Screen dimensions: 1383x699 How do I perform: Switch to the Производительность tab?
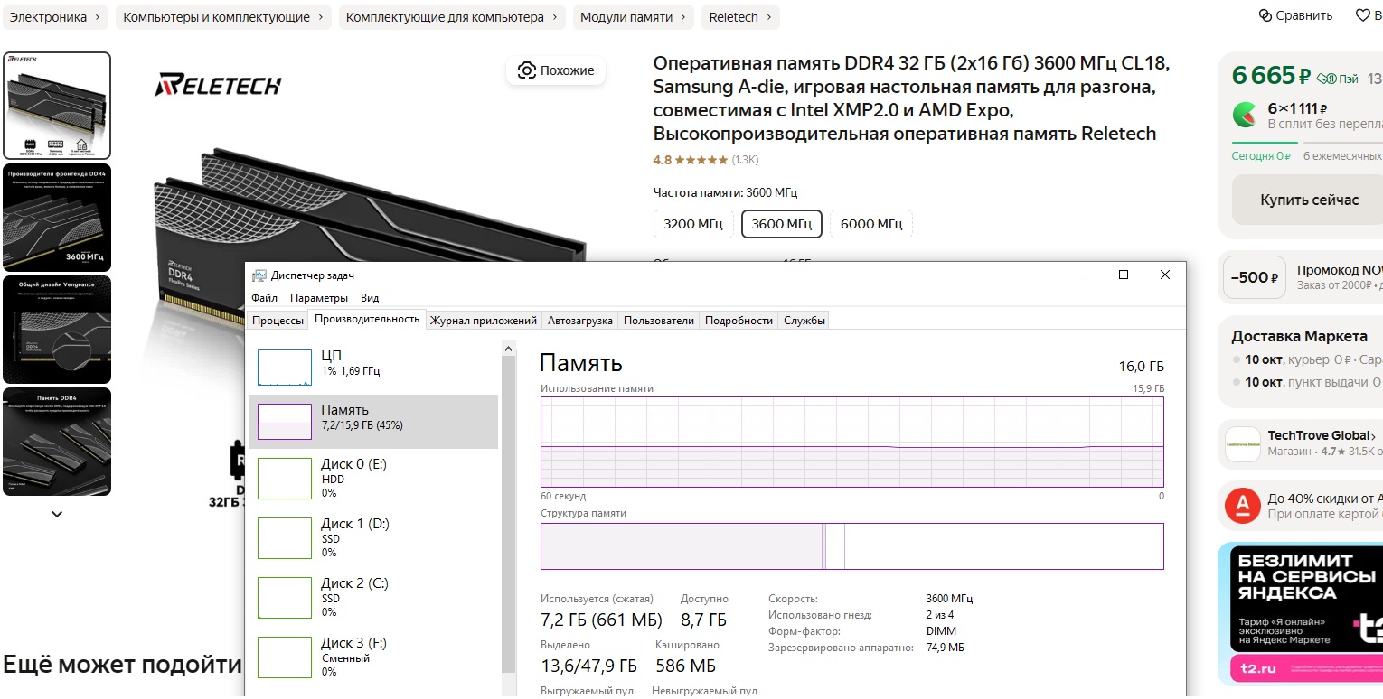tap(367, 319)
